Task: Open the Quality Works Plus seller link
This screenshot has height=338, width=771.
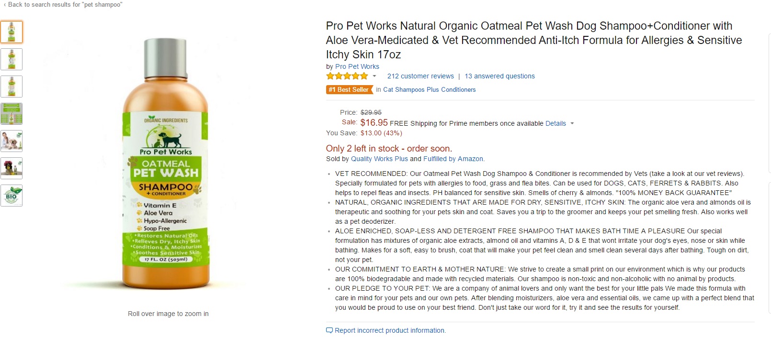Action: pos(379,159)
